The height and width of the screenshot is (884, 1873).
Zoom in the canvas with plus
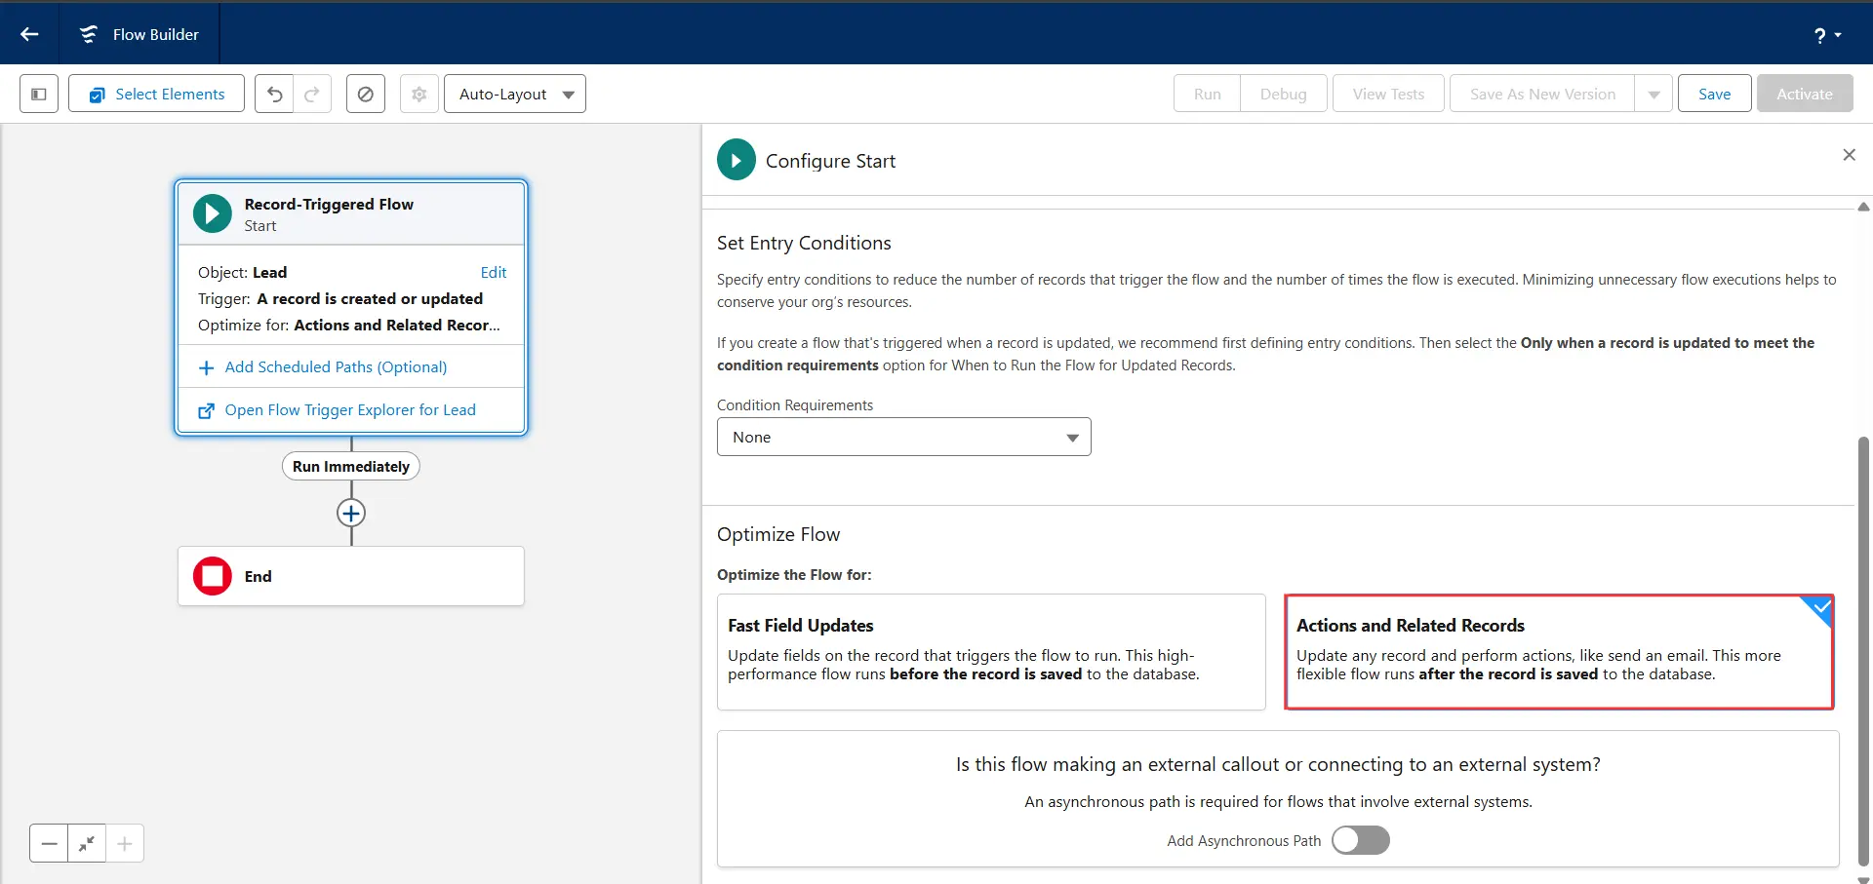click(x=125, y=843)
